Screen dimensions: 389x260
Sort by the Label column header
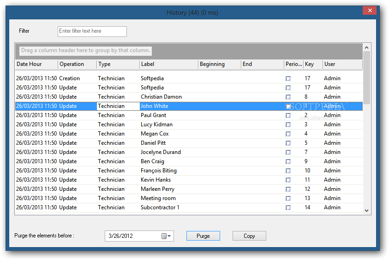tap(169, 64)
